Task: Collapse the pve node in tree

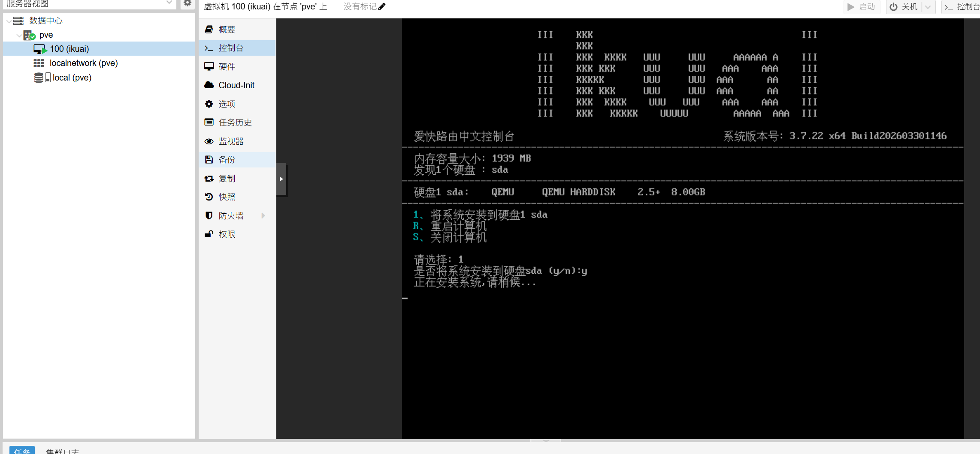Action: click(x=19, y=35)
